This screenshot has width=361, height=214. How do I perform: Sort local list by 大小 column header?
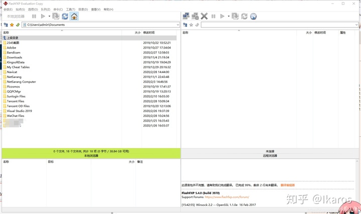tap(132, 32)
